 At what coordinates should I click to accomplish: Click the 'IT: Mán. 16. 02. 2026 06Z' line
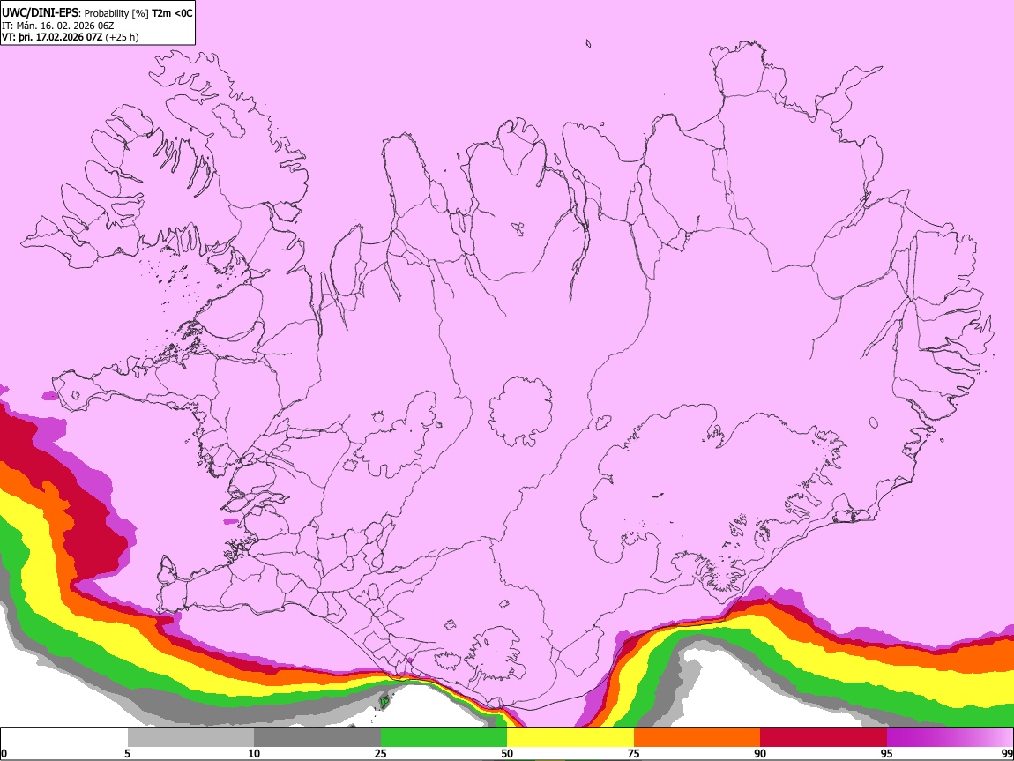57,26
